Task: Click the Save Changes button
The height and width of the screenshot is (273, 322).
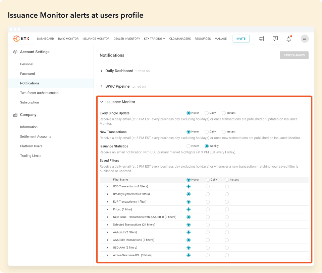Action: click(x=294, y=55)
